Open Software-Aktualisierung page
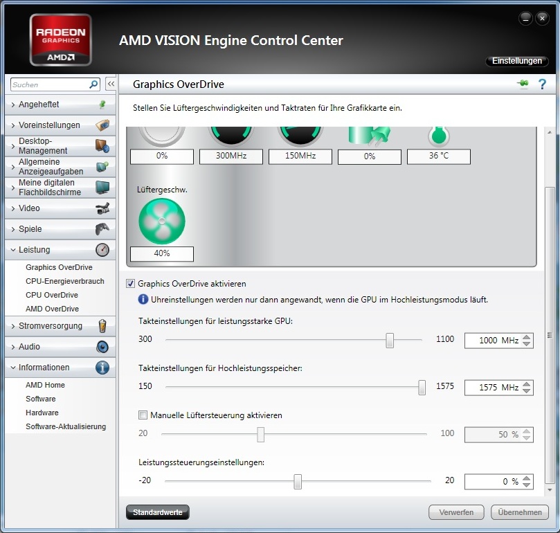 tap(66, 426)
